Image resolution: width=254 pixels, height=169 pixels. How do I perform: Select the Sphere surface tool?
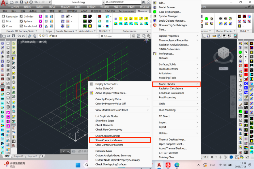[26, 21]
